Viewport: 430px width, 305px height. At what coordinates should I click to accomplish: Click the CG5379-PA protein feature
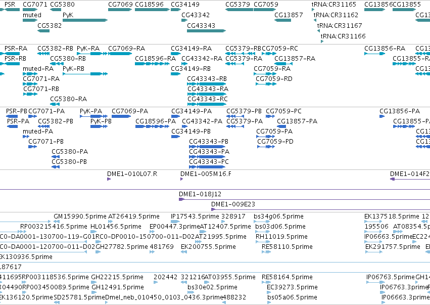(x=235, y=126)
